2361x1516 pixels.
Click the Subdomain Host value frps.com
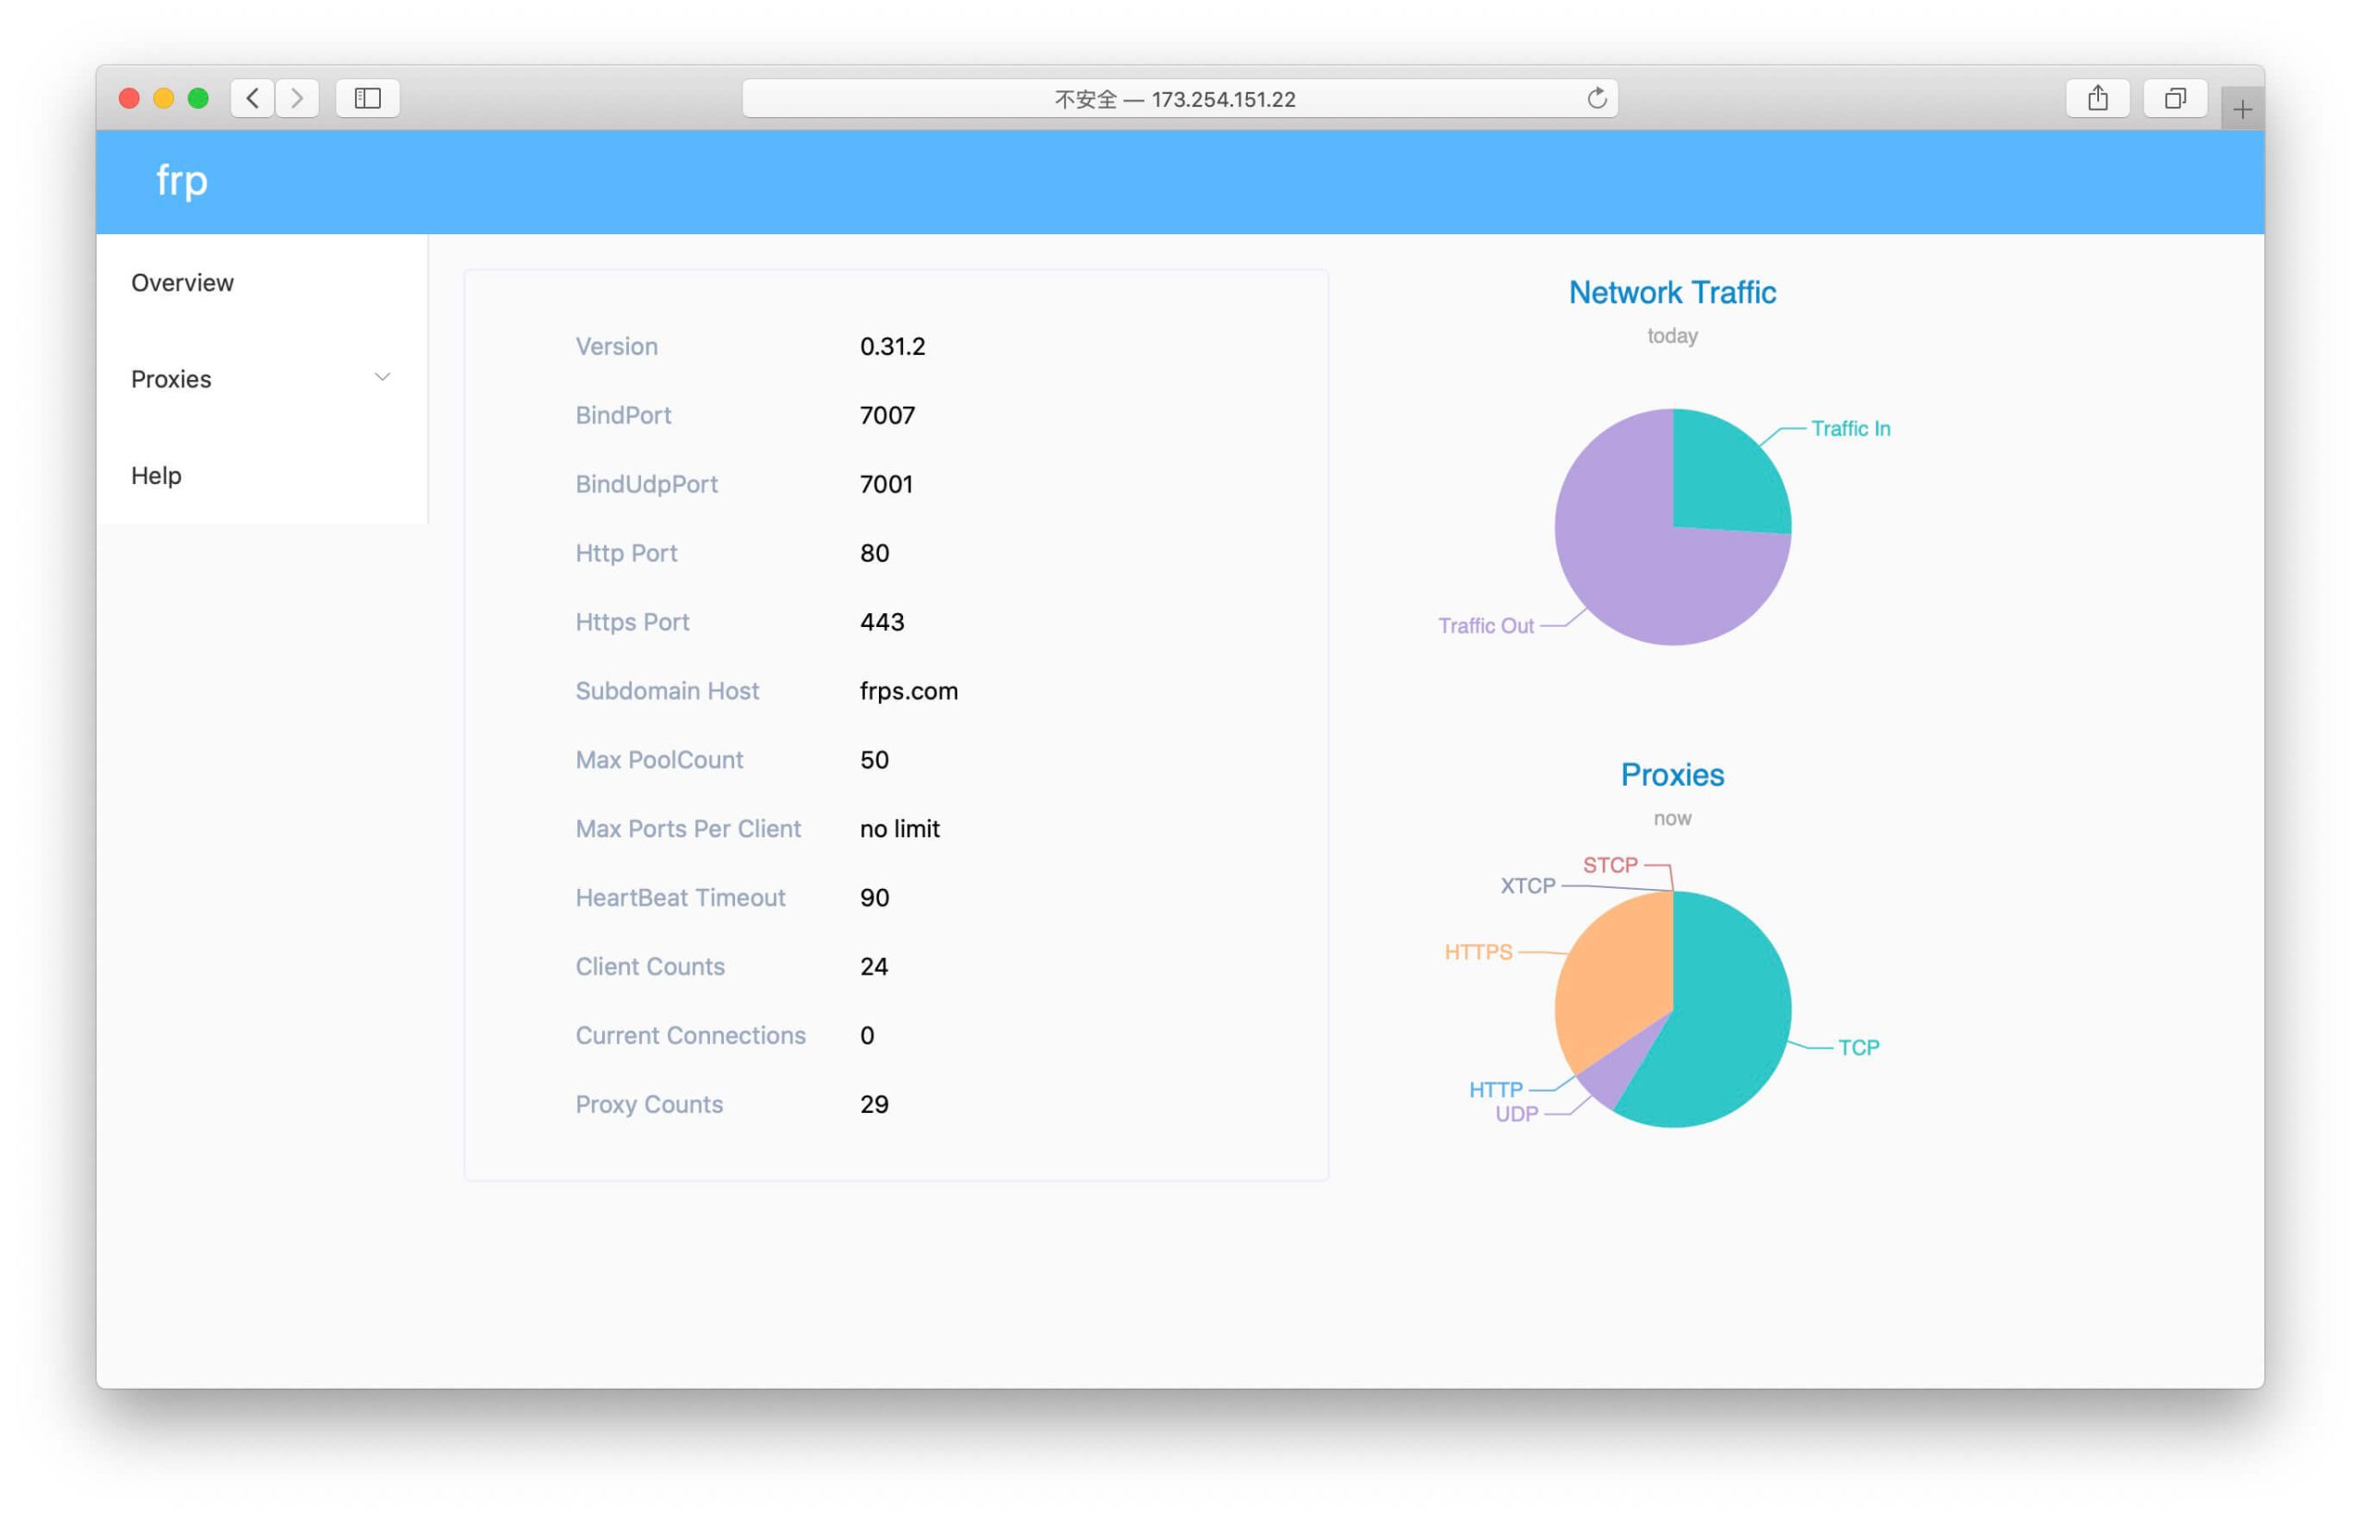coord(908,691)
